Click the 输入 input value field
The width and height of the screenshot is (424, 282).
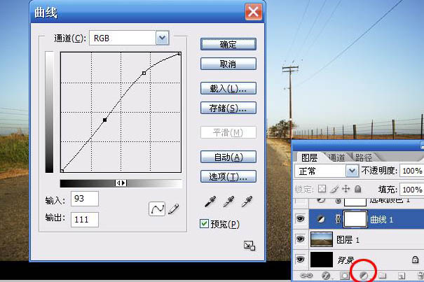pos(84,199)
